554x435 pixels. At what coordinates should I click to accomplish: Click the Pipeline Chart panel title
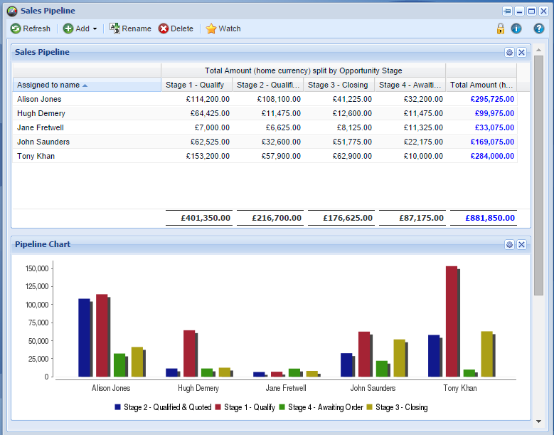point(43,244)
